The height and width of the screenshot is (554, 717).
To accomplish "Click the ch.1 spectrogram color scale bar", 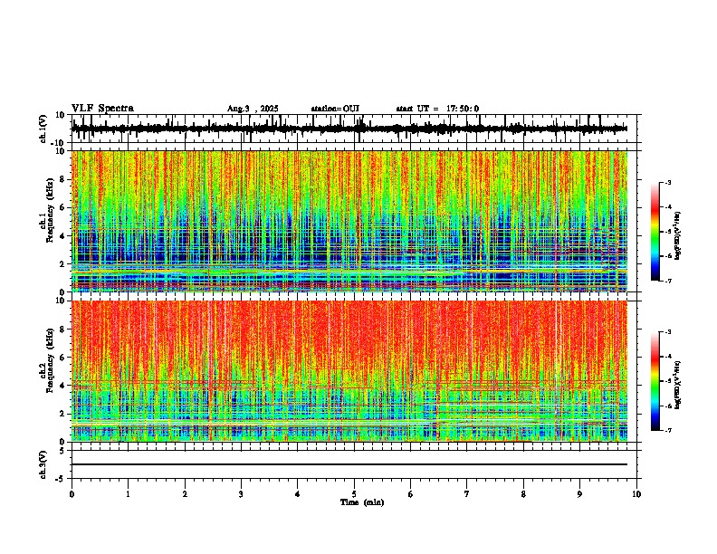I will 655,232.
